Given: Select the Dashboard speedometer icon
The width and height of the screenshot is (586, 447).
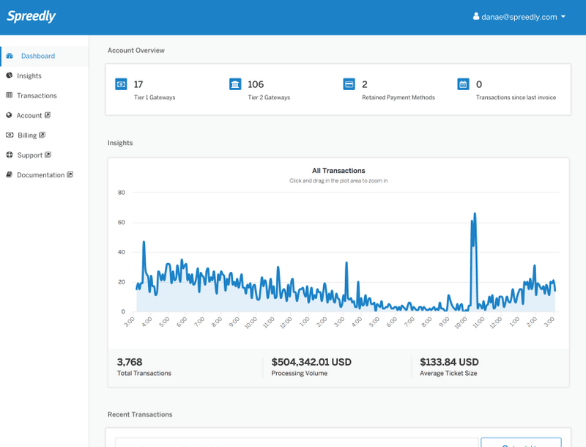Looking at the screenshot, I should (x=12, y=56).
